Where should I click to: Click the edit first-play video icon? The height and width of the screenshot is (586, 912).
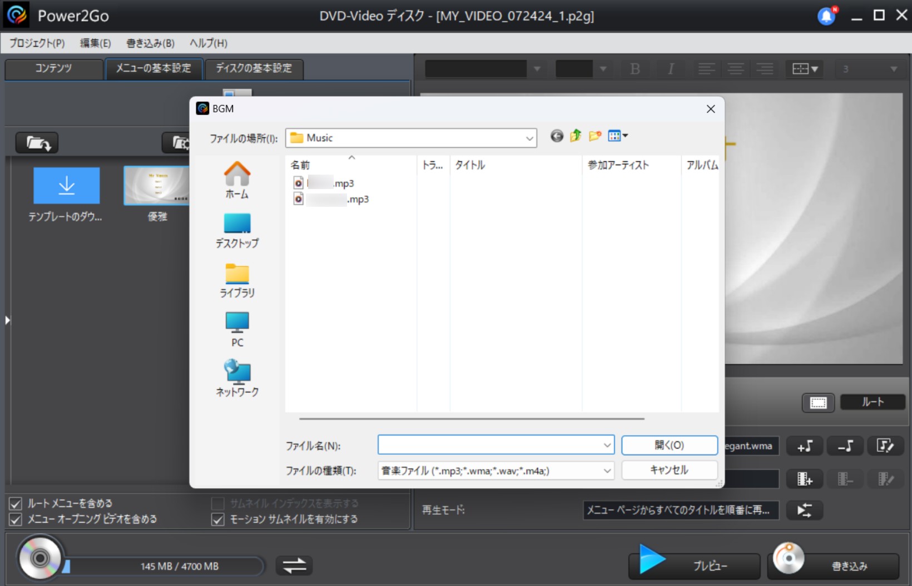point(885,479)
